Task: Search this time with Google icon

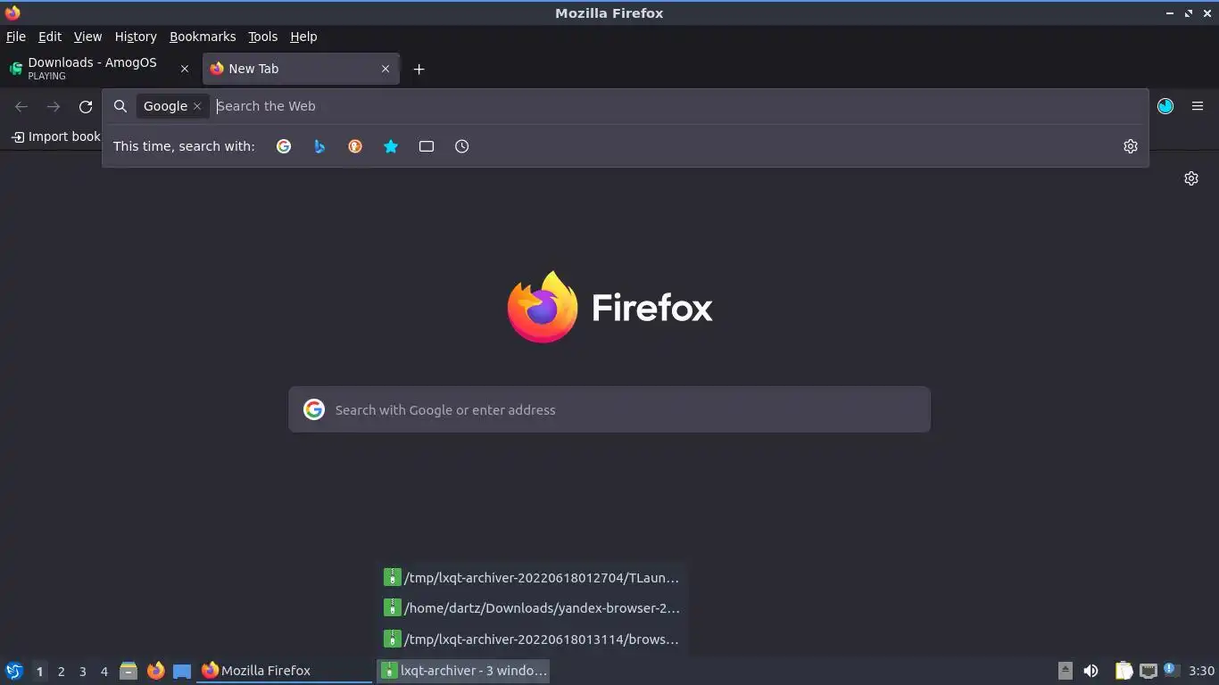Action: (284, 146)
